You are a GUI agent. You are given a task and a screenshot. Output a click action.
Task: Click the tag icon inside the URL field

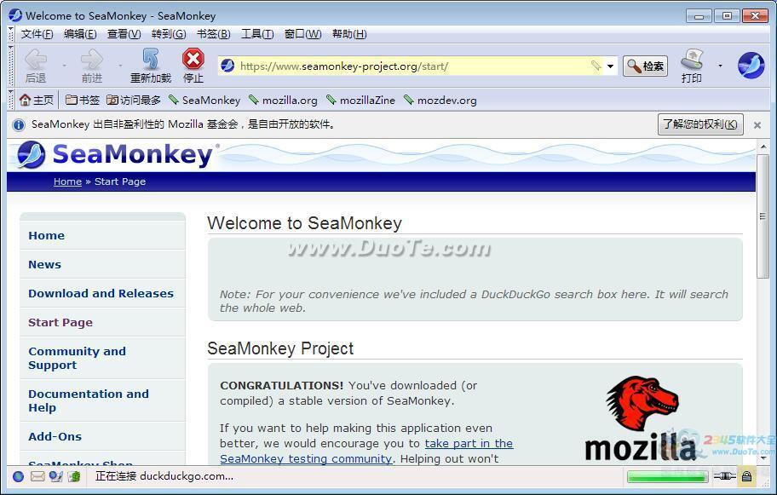pyautogui.click(x=596, y=66)
